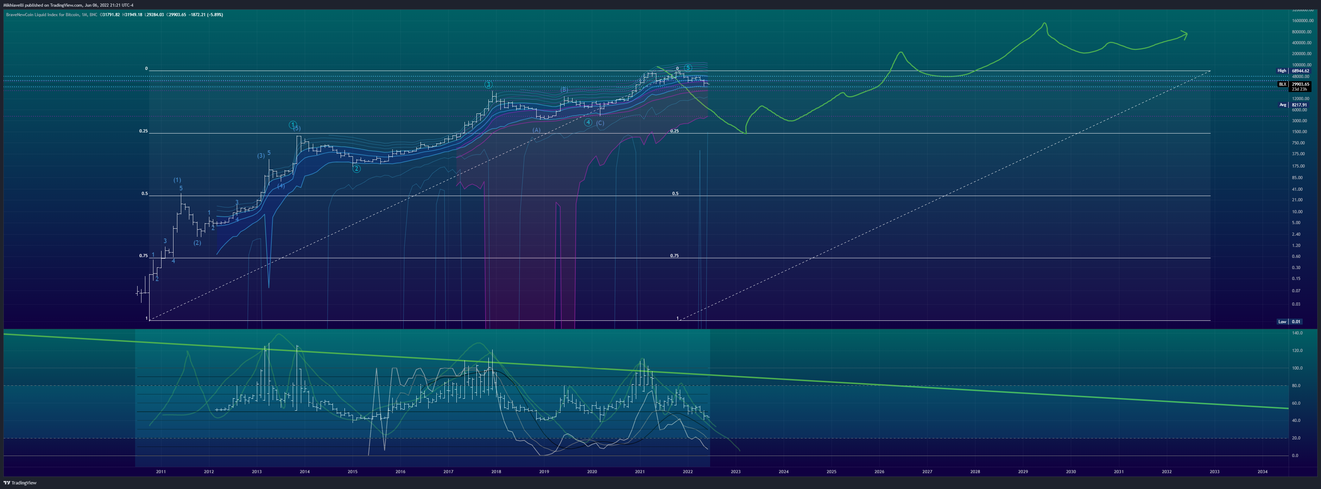Image resolution: width=1321 pixels, height=489 pixels.
Task: Click the 2026 label on the time axis
Action: pos(879,471)
